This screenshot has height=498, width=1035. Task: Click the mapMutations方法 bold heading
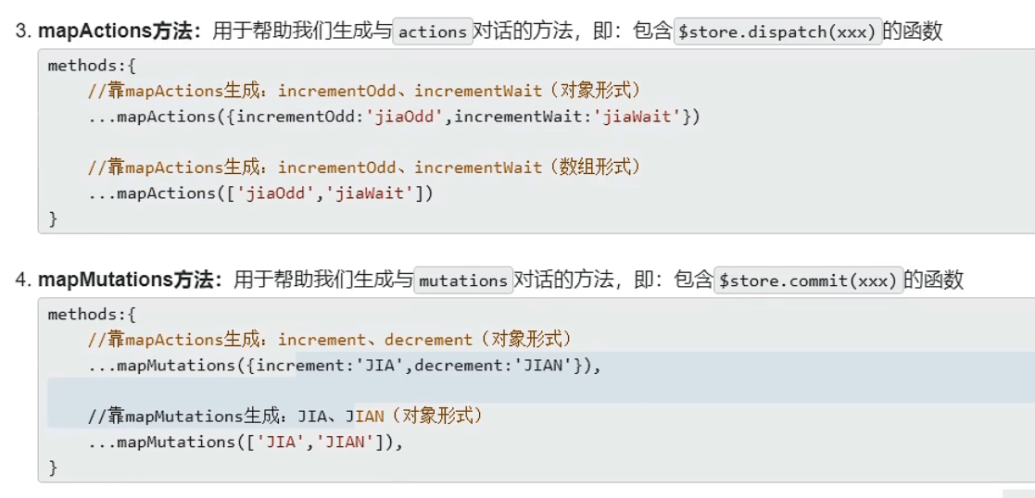click(131, 280)
